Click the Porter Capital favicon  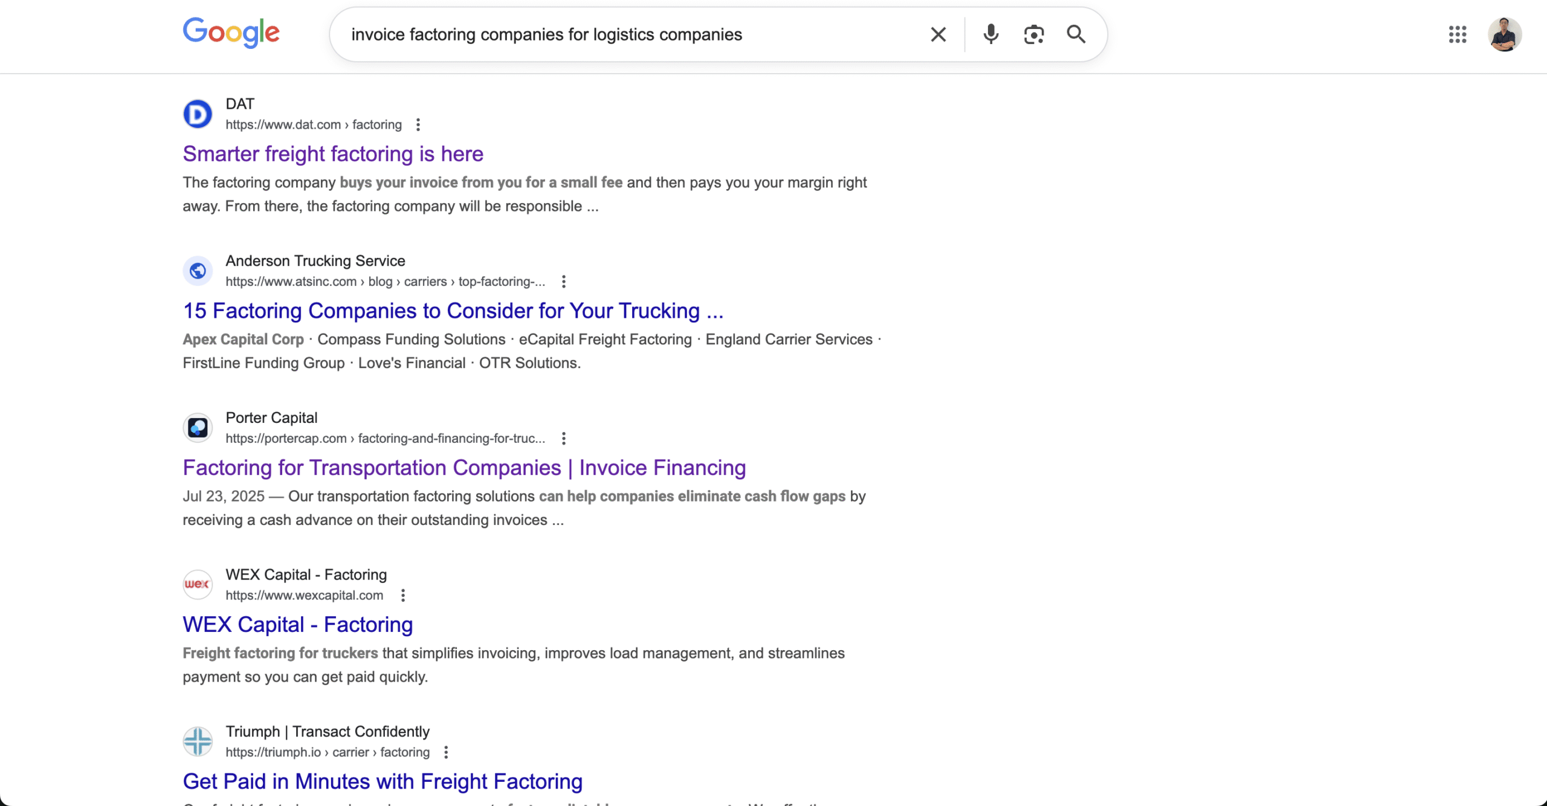[x=198, y=428]
